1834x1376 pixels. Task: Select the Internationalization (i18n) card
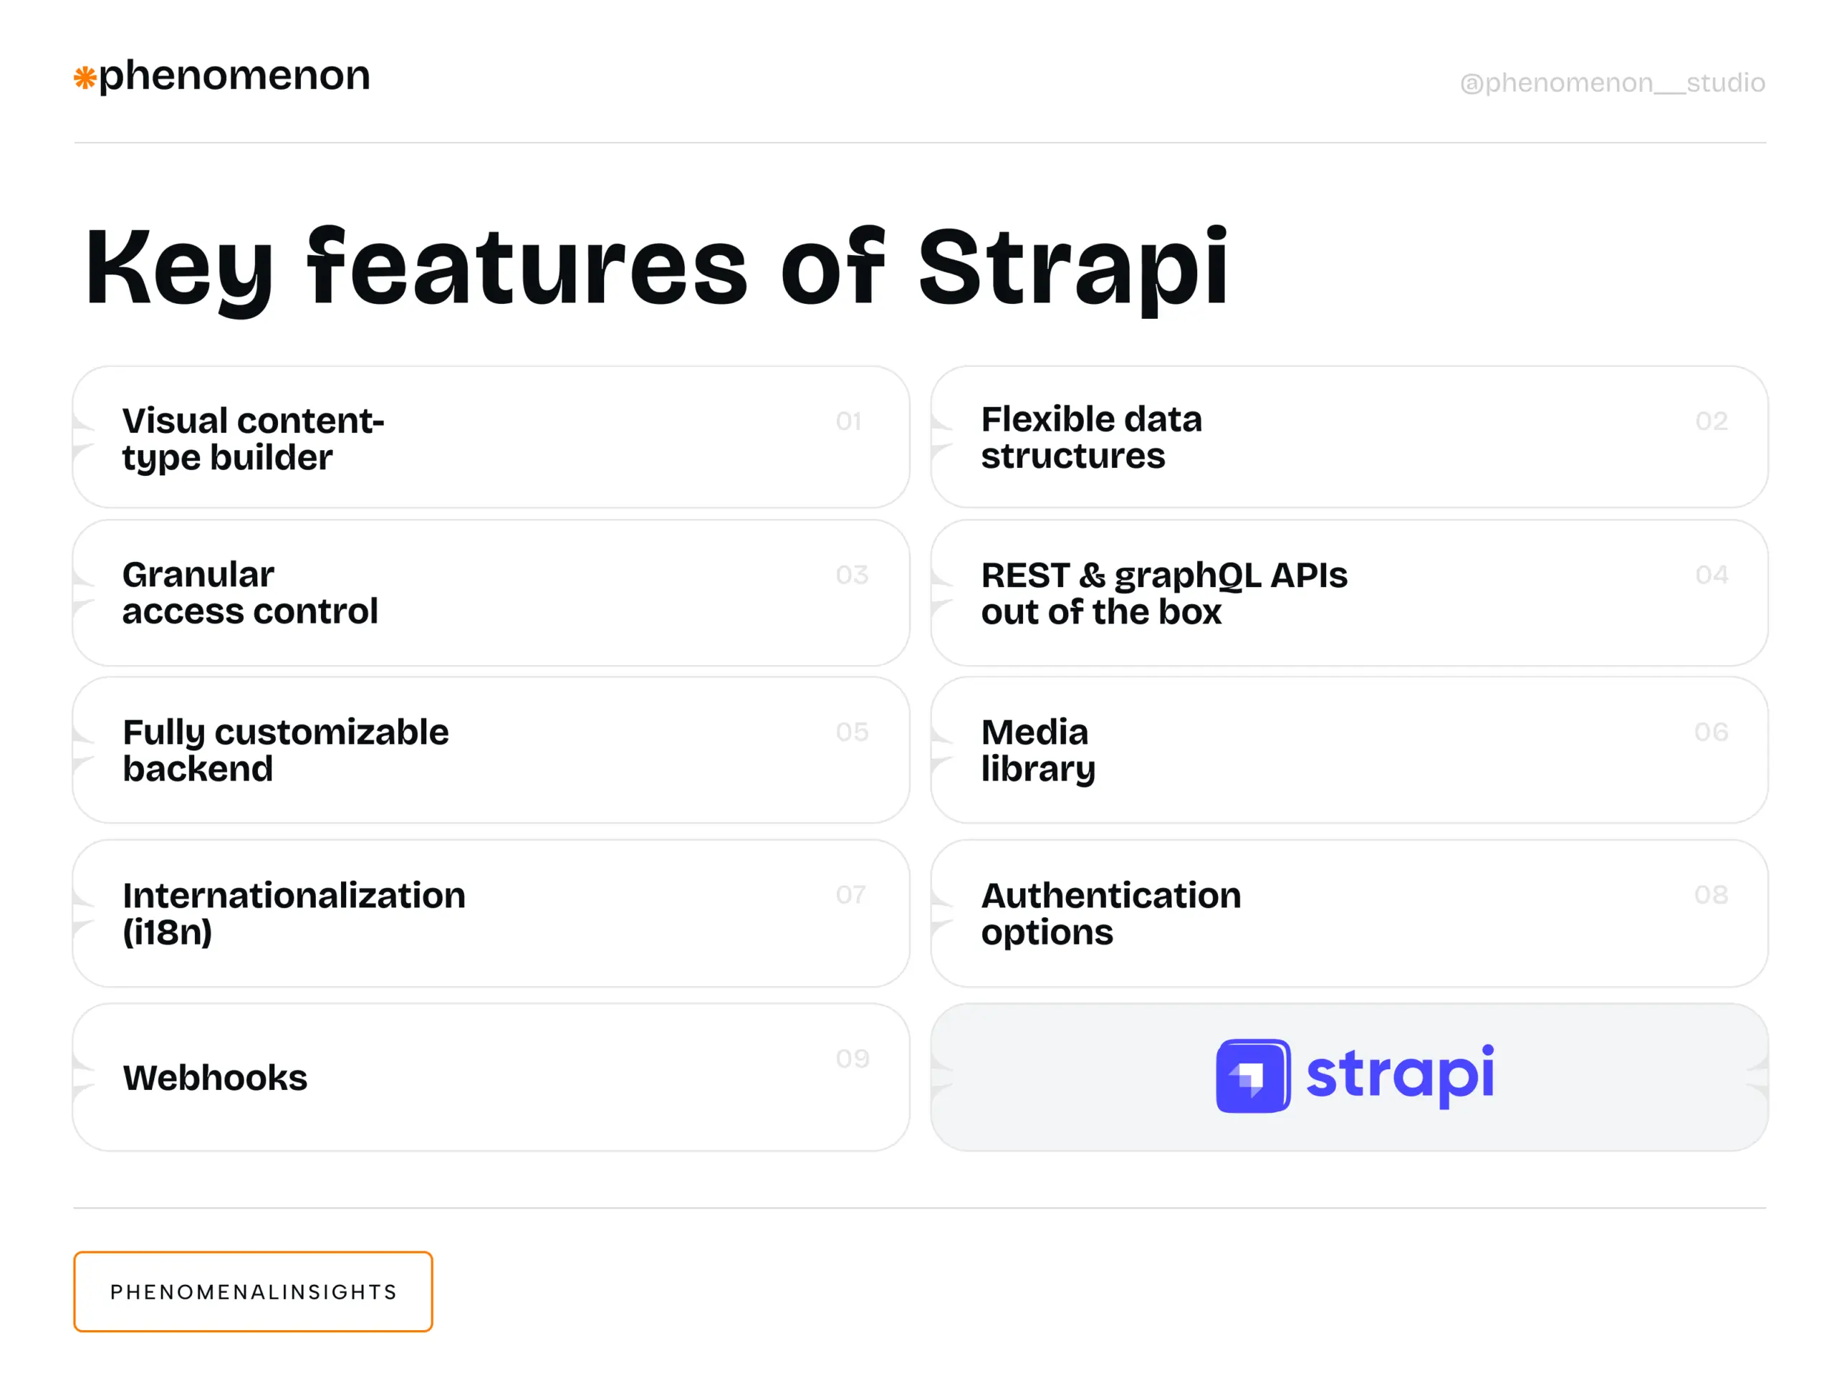(491, 913)
